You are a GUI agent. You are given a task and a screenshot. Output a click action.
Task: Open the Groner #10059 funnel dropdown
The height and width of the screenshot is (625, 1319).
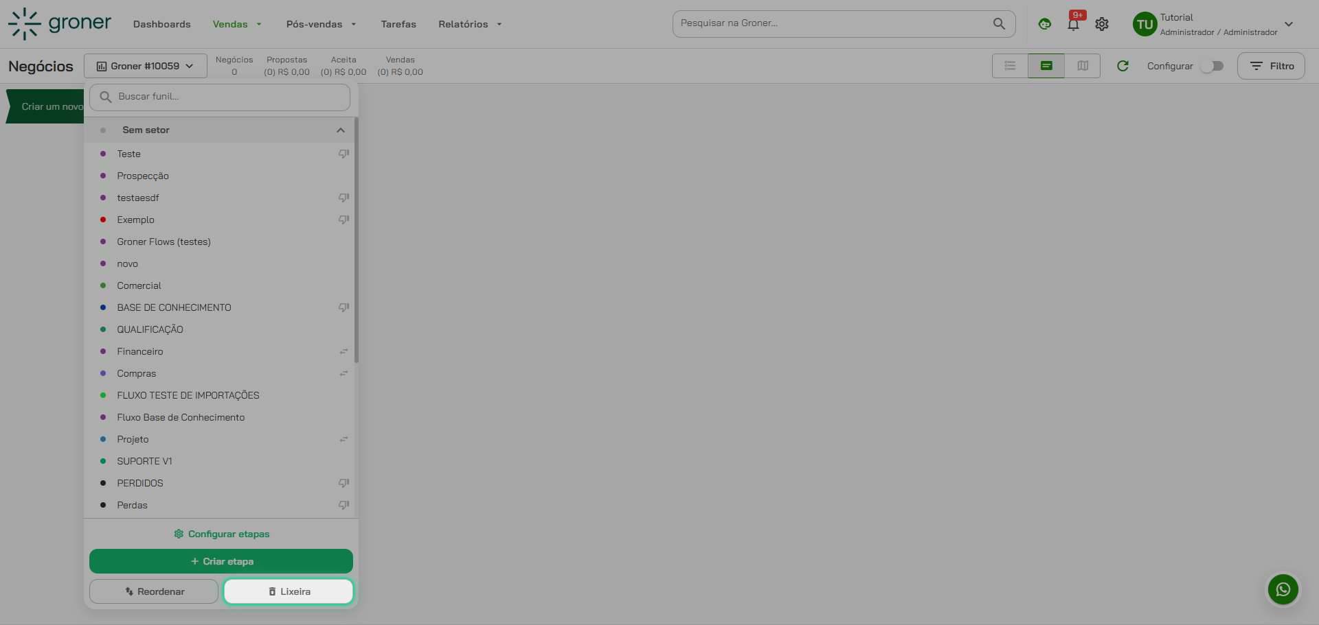click(x=145, y=66)
